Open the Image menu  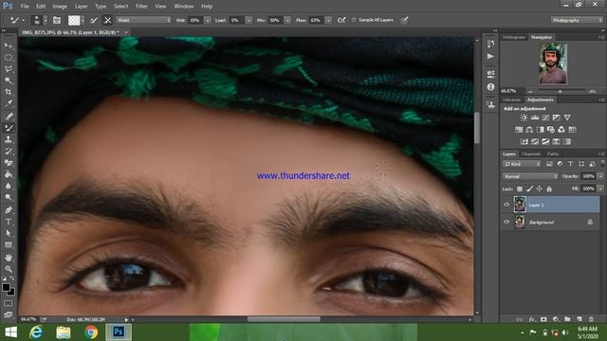(x=60, y=7)
